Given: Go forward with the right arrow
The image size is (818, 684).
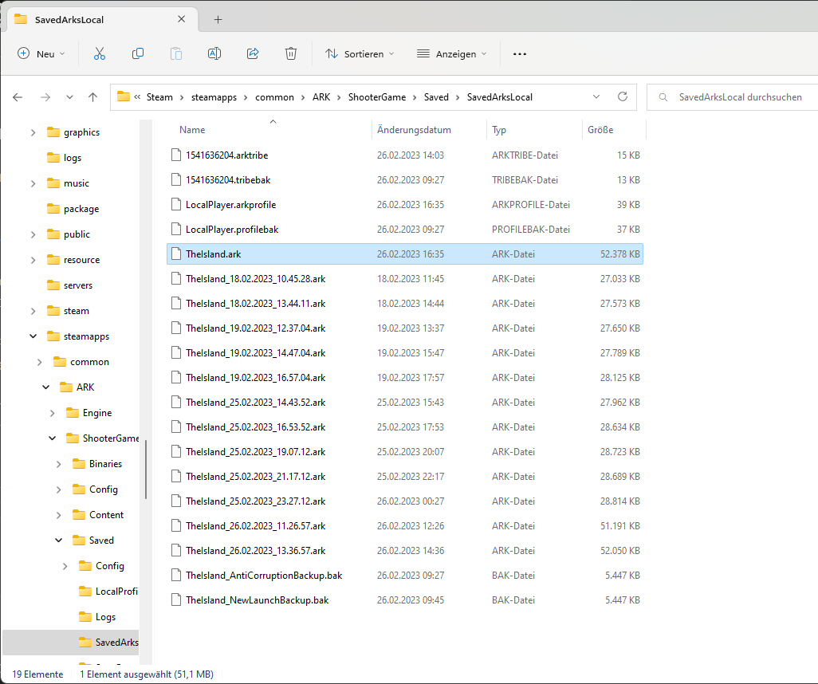Looking at the screenshot, I should (45, 97).
